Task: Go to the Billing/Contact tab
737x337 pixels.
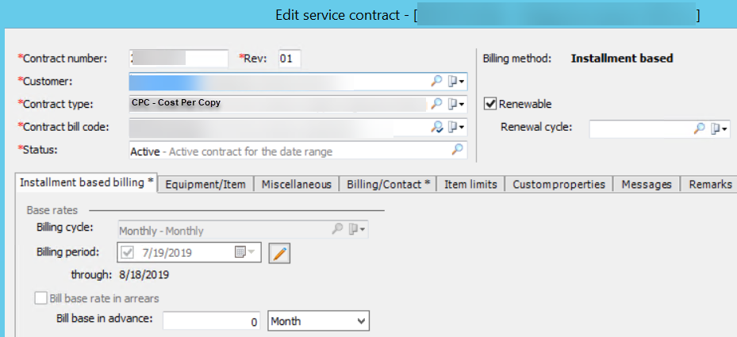Action: click(388, 185)
